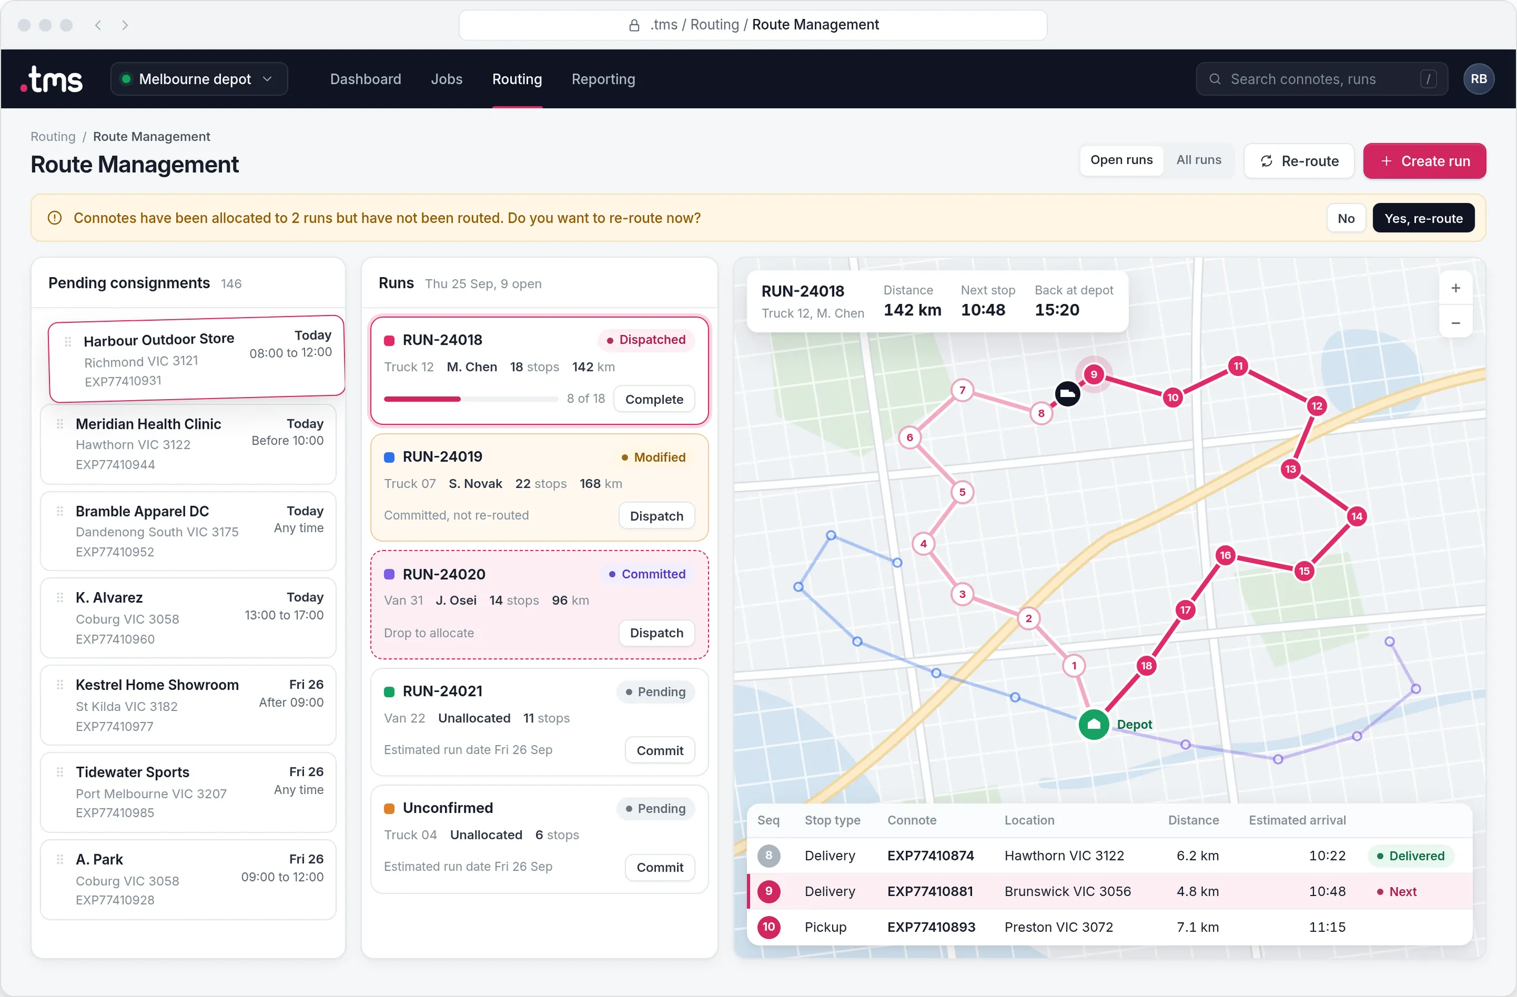
Task: Click the blue color swatch of RUN-24019
Action: (x=389, y=457)
